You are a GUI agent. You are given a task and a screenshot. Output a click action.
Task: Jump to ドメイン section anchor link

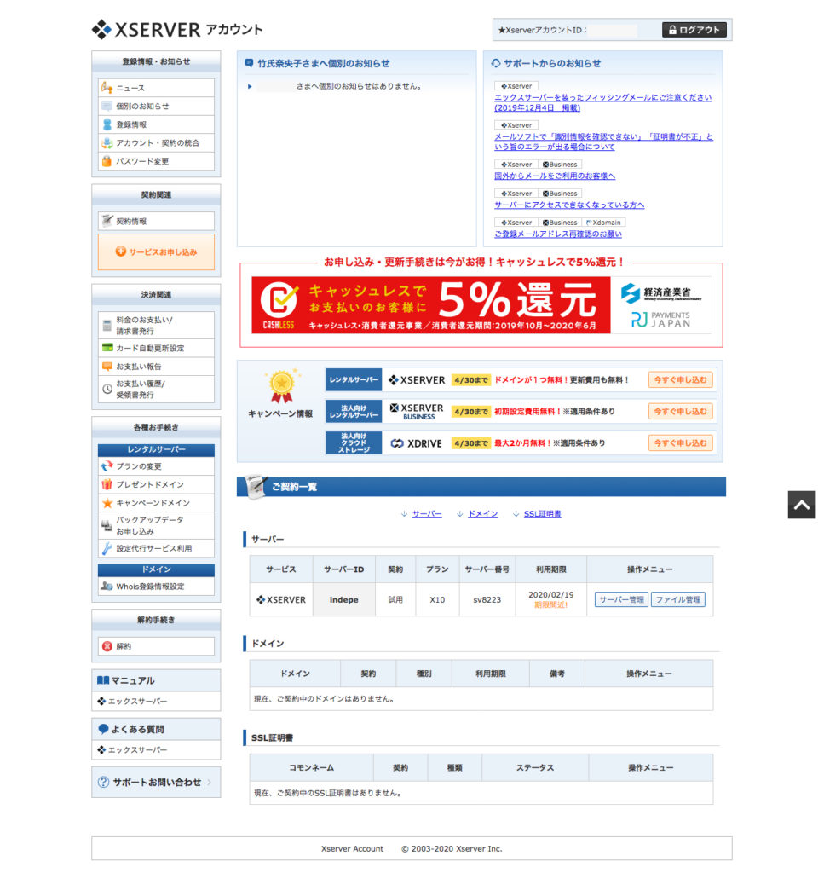click(482, 514)
